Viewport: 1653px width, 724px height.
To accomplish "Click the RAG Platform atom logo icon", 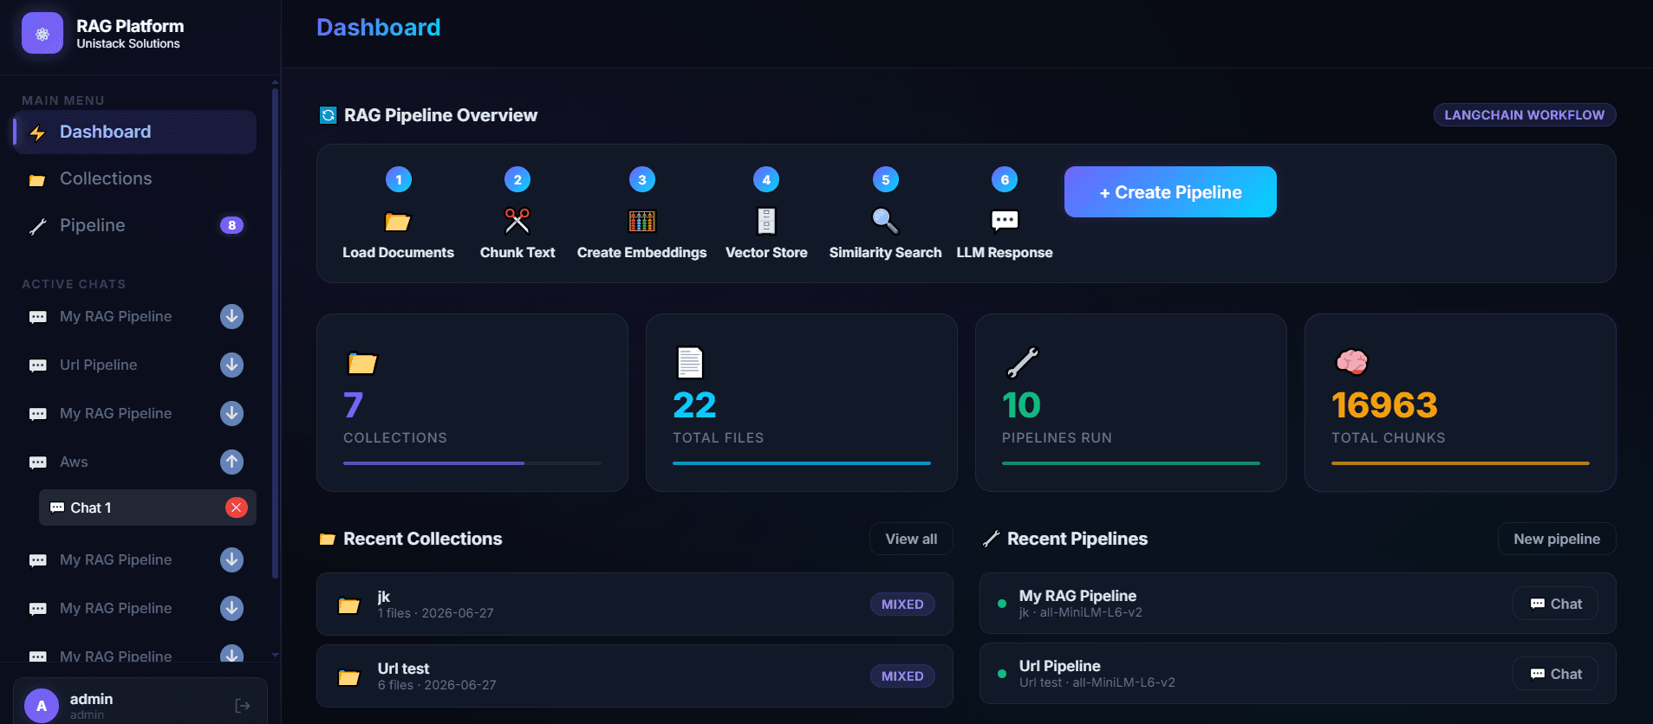I will coord(42,34).
